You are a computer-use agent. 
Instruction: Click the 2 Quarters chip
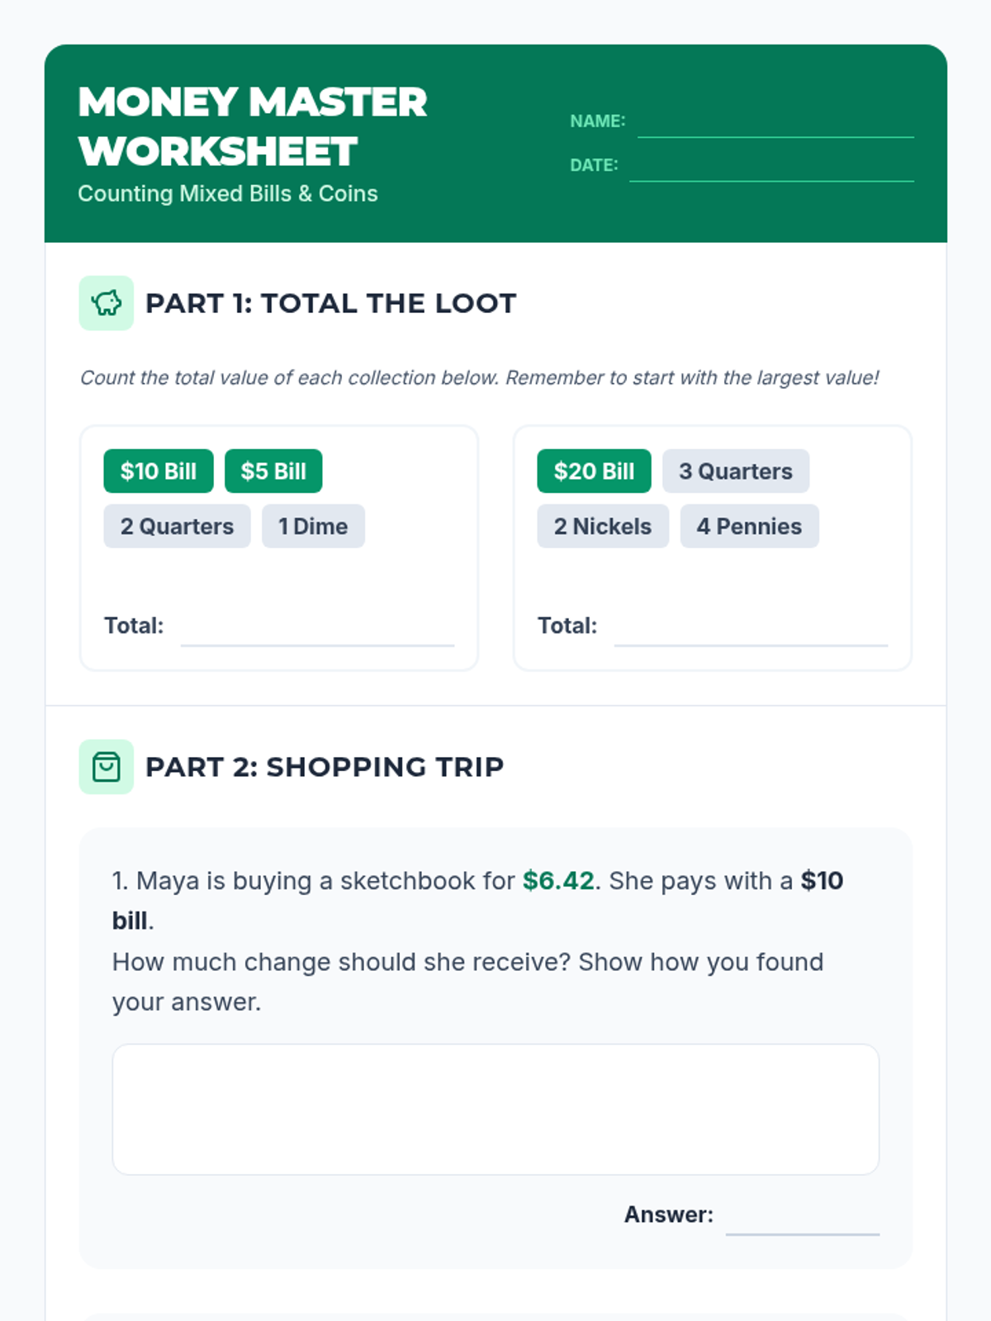tap(177, 527)
